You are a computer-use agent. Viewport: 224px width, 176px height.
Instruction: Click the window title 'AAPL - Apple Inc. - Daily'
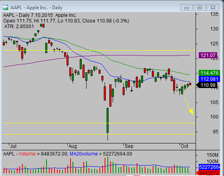point(36,8)
